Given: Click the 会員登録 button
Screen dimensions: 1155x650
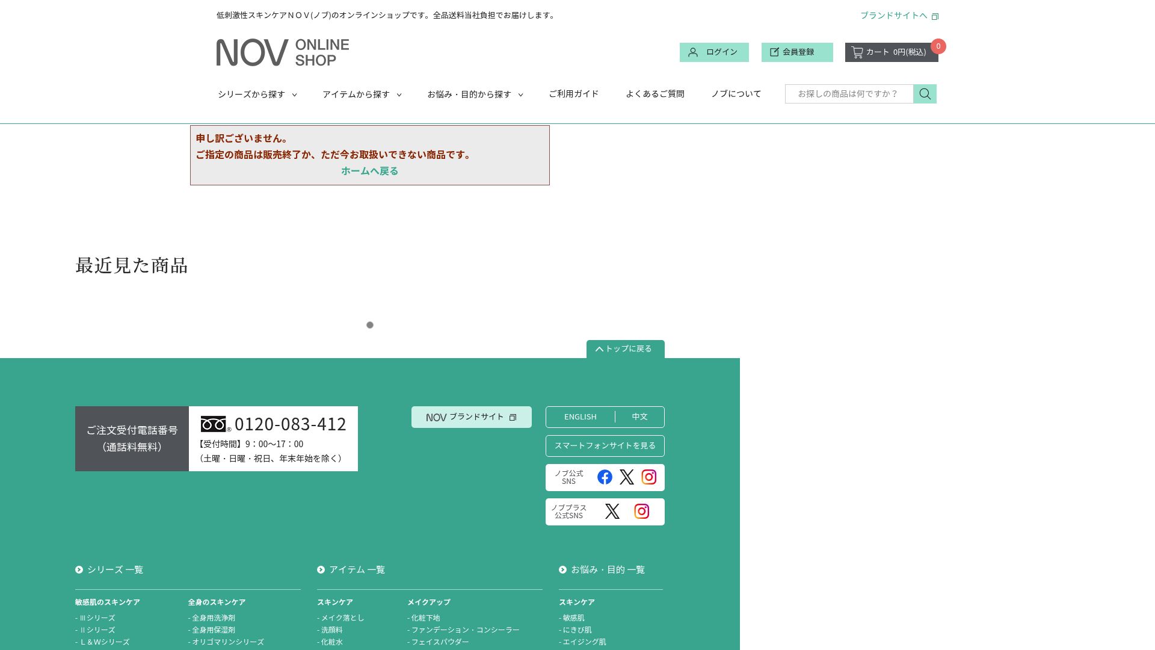Looking at the screenshot, I should [797, 52].
